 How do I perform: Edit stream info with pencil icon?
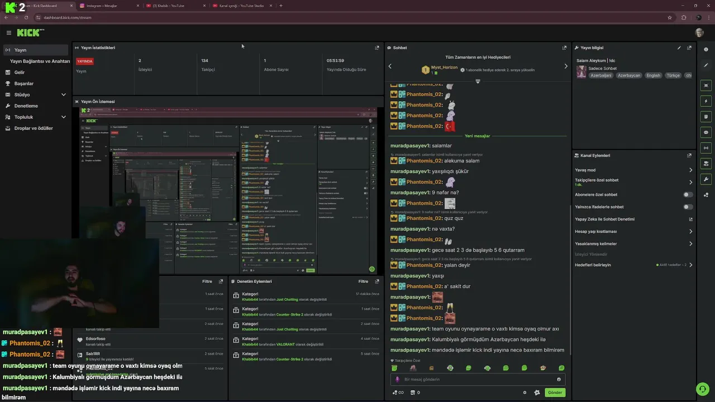point(679,47)
